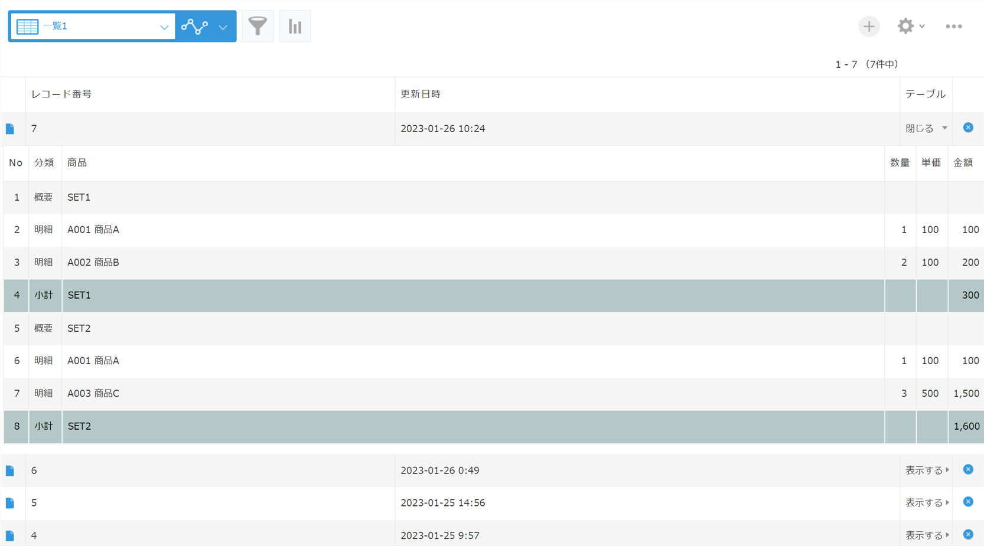Screen dimensions: 984x546
Task: Click the 単価 subtable header
Action: coord(931,162)
